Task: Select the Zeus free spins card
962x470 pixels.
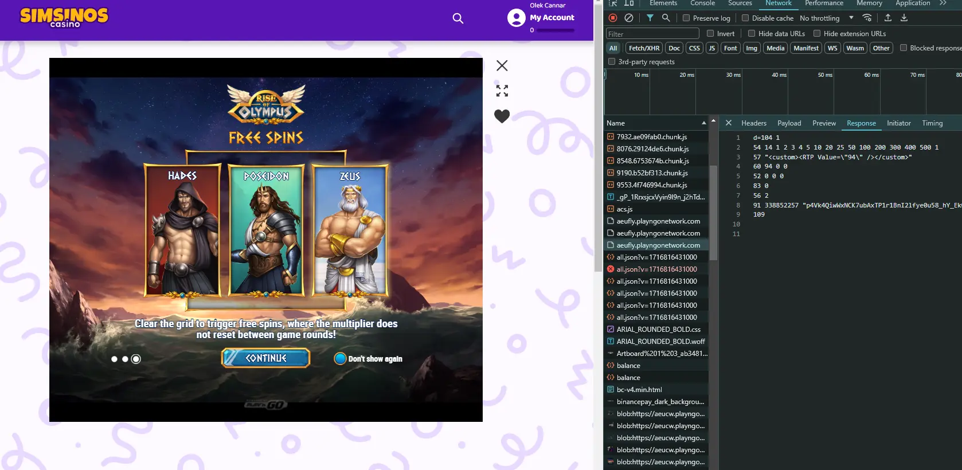Action: pyautogui.click(x=350, y=230)
